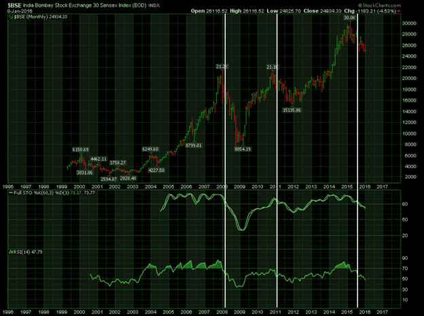Viewport: 424px width, 316px height.
Task: Click the 6000 price axis label
Action: click(410, 155)
